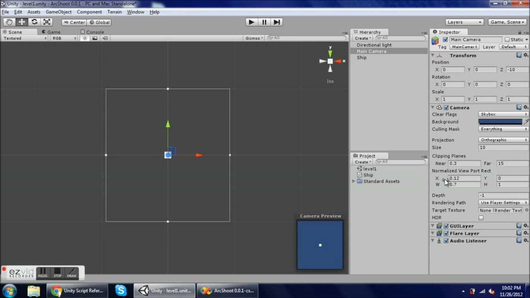Open Flare Layer gear settings menu
Image resolution: width=530 pixels, height=298 pixels.
526,233
